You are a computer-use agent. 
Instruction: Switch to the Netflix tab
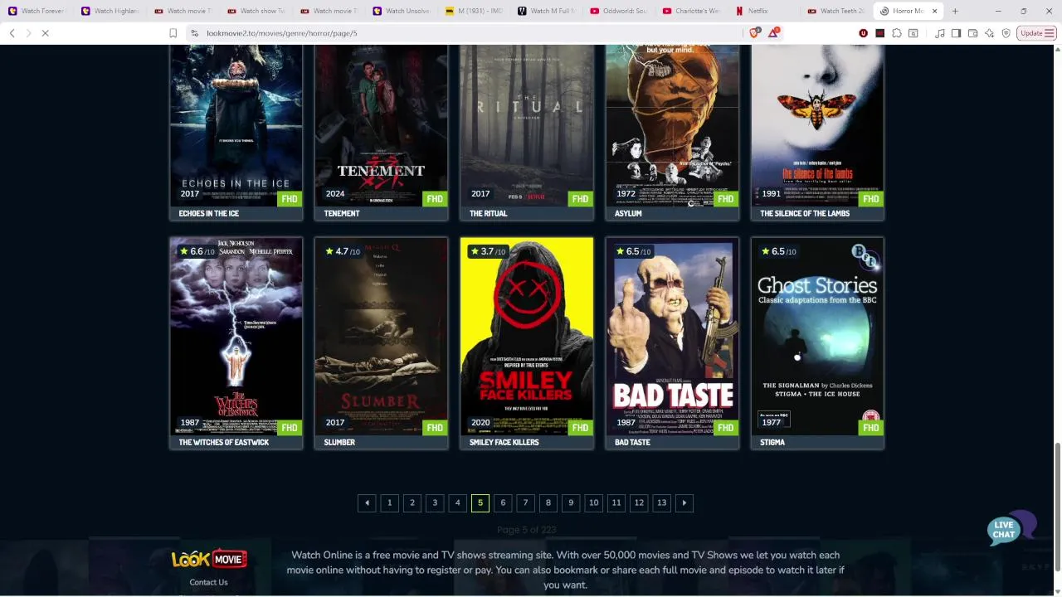pyautogui.click(x=766, y=11)
